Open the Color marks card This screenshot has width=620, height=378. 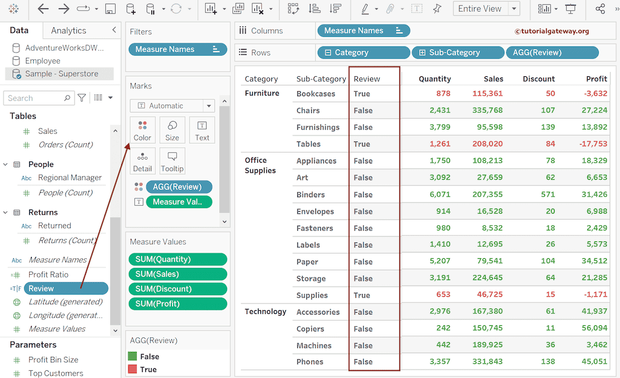142,130
